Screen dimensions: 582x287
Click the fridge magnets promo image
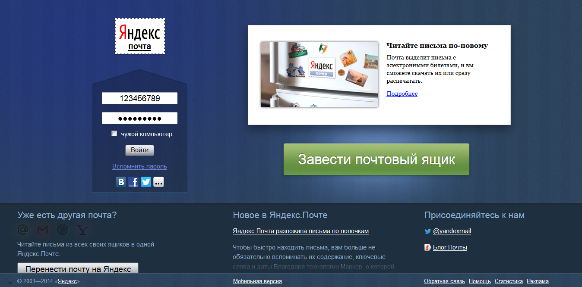tap(319, 74)
